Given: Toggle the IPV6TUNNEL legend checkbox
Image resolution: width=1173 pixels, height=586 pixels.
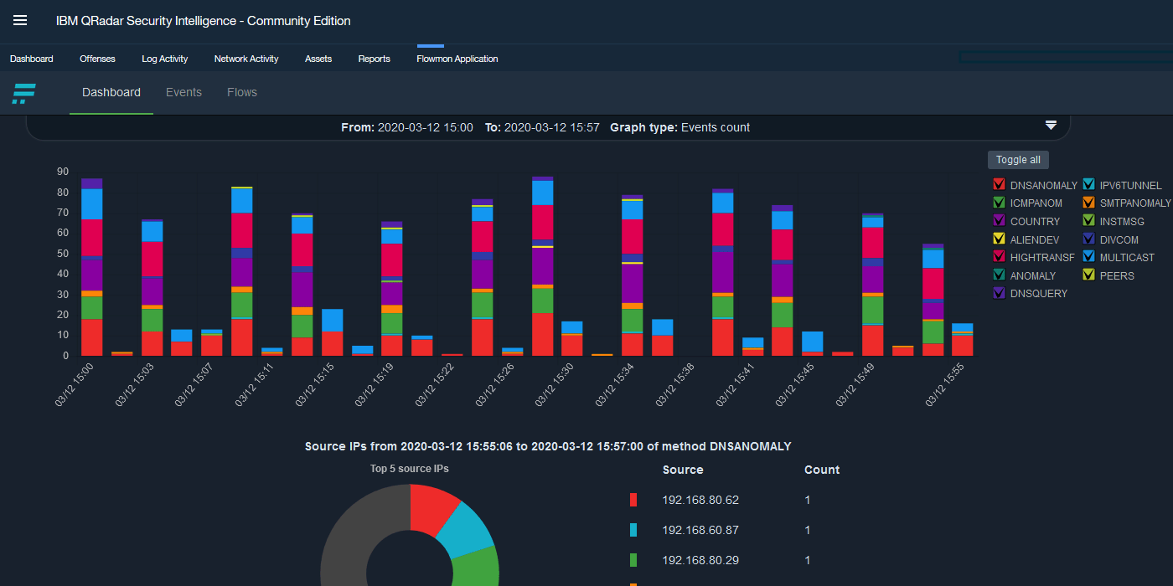Looking at the screenshot, I should click(x=1088, y=185).
